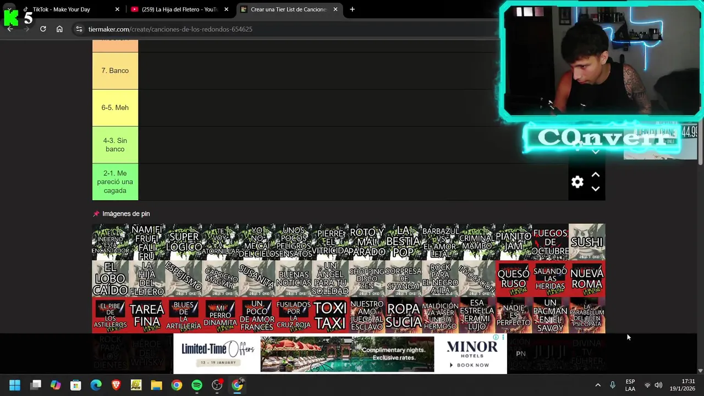Pick 'Fuegos de Octubre' song tile
Screen dimensions: 704x396
(x=550, y=242)
